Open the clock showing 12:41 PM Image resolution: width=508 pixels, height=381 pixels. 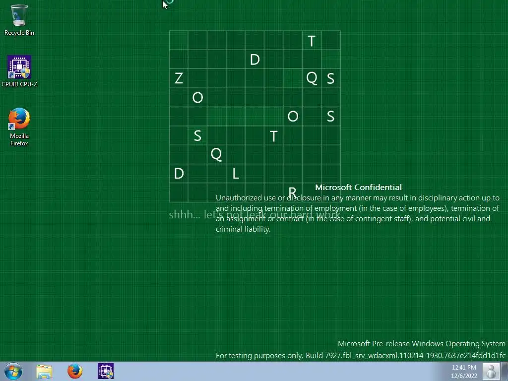464,368
